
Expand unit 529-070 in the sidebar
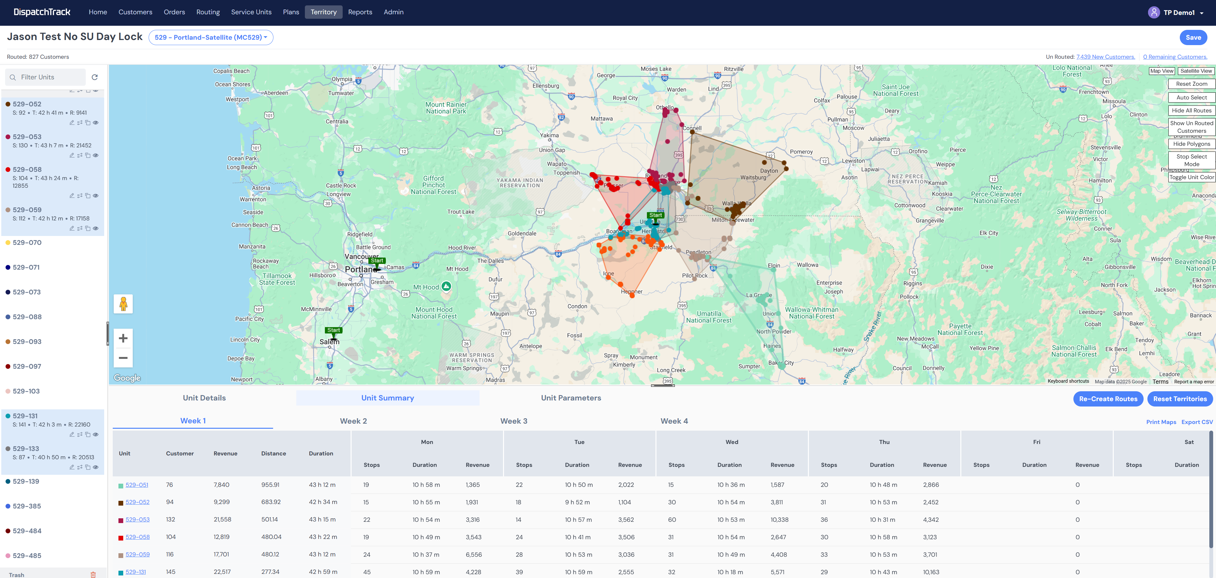click(27, 243)
